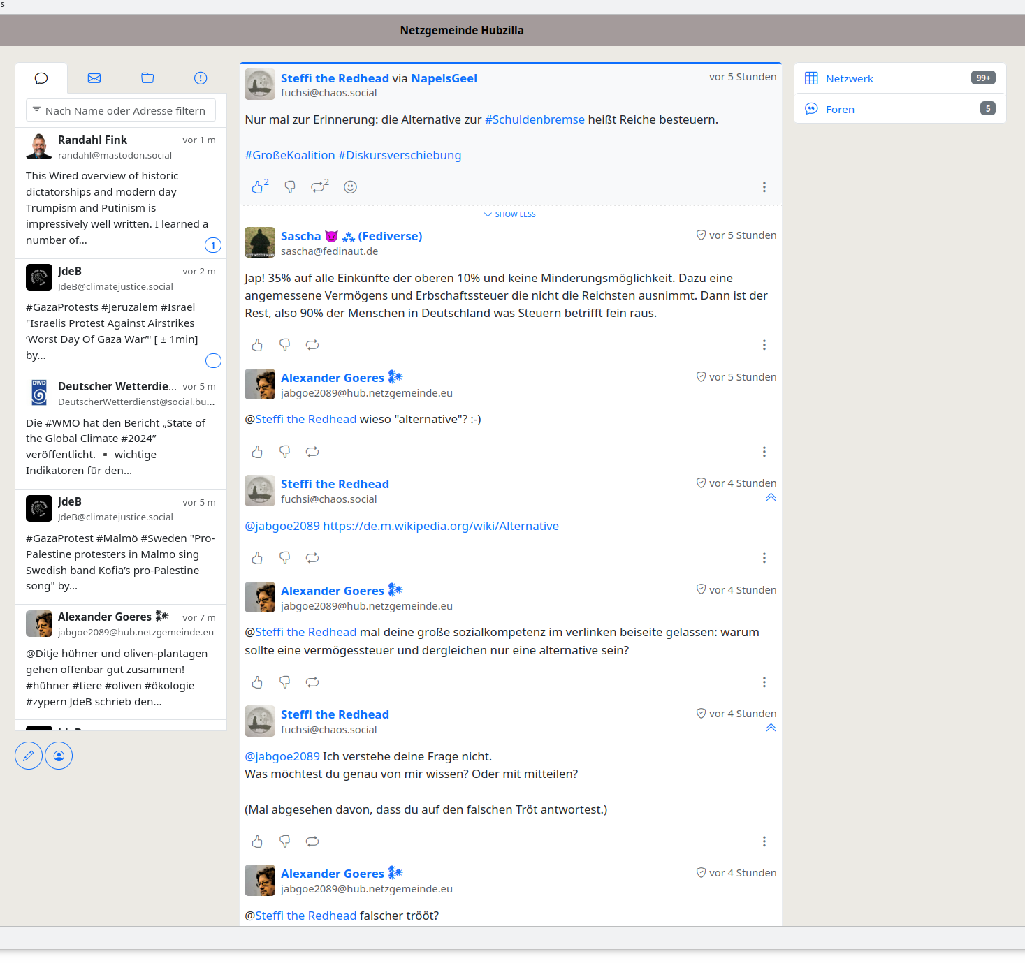This screenshot has height=963, width=1025.
Task: Click thumbs up on Sascha's comment
Action: 258,345
